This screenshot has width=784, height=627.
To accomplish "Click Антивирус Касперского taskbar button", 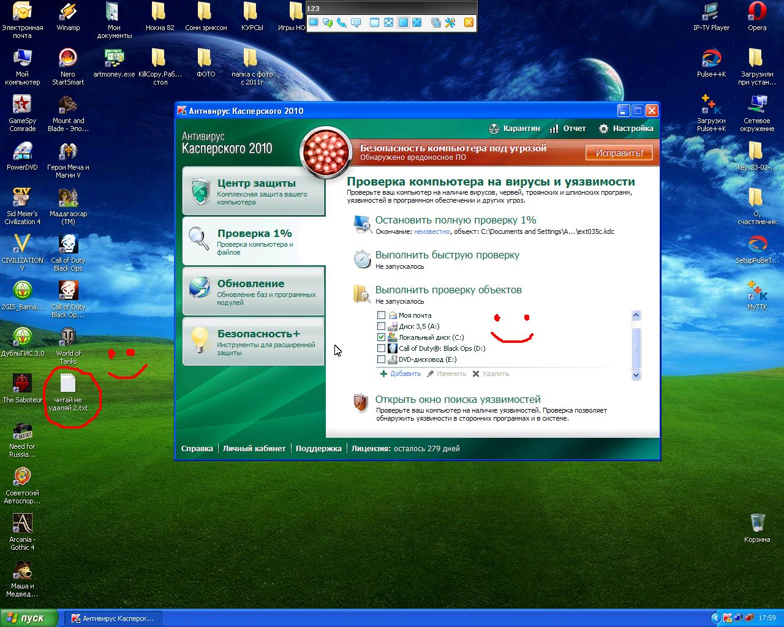I will pos(112,618).
